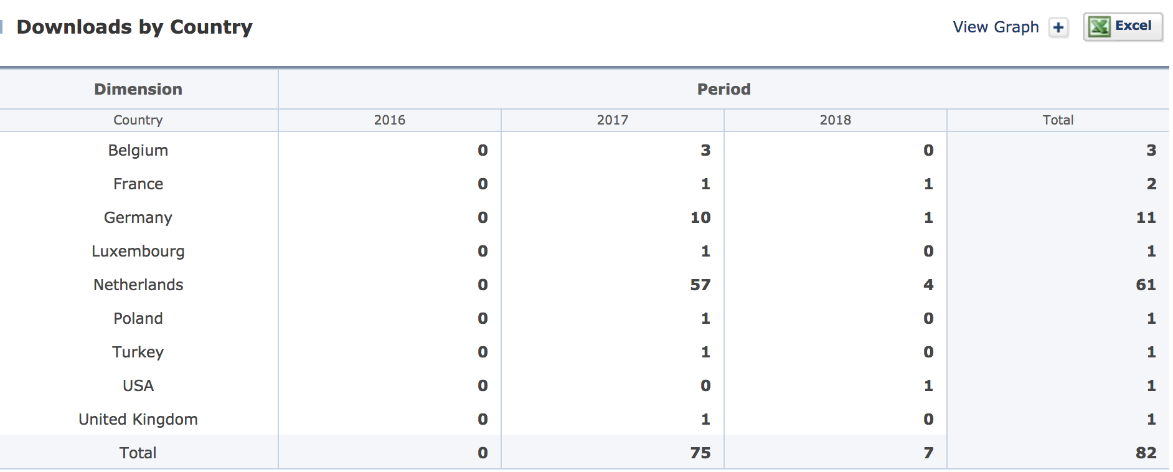The height and width of the screenshot is (472, 1173).
Task: Click the Germany row label
Action: tap(138, 217)
